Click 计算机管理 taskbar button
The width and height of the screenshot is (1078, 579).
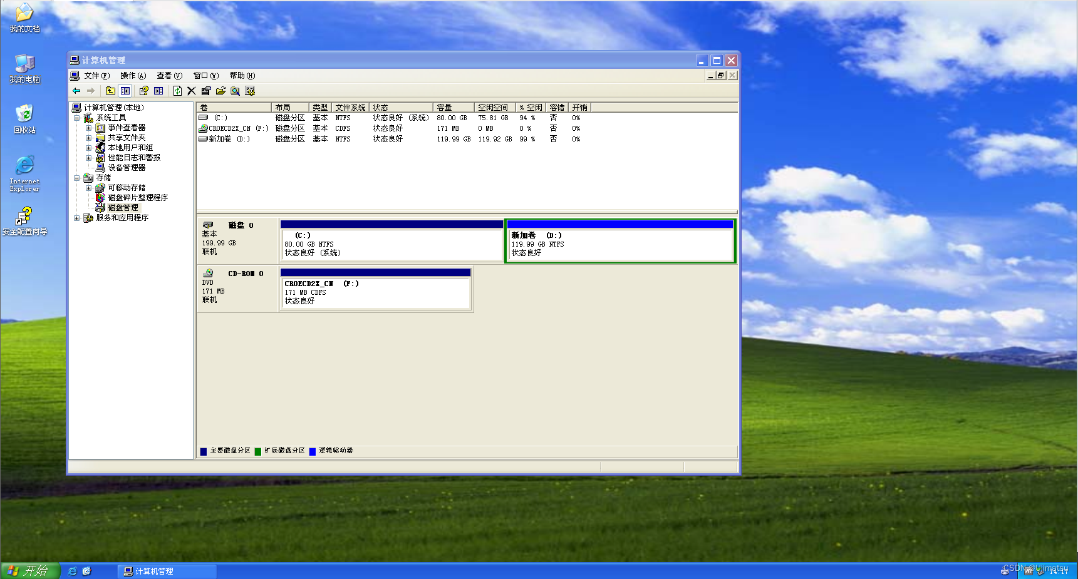pyautogui.click(x=167, y=571)
